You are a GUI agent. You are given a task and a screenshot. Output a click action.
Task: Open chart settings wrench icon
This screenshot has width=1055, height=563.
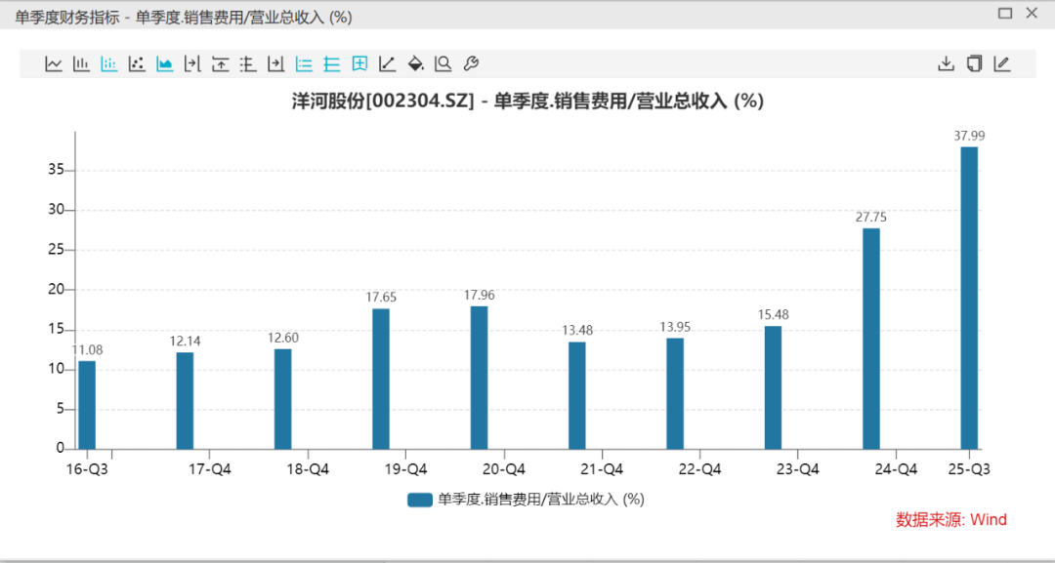tap(471, 63)
